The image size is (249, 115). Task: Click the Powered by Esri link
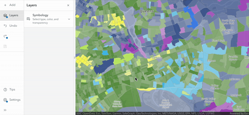click(x=239, y=113)
